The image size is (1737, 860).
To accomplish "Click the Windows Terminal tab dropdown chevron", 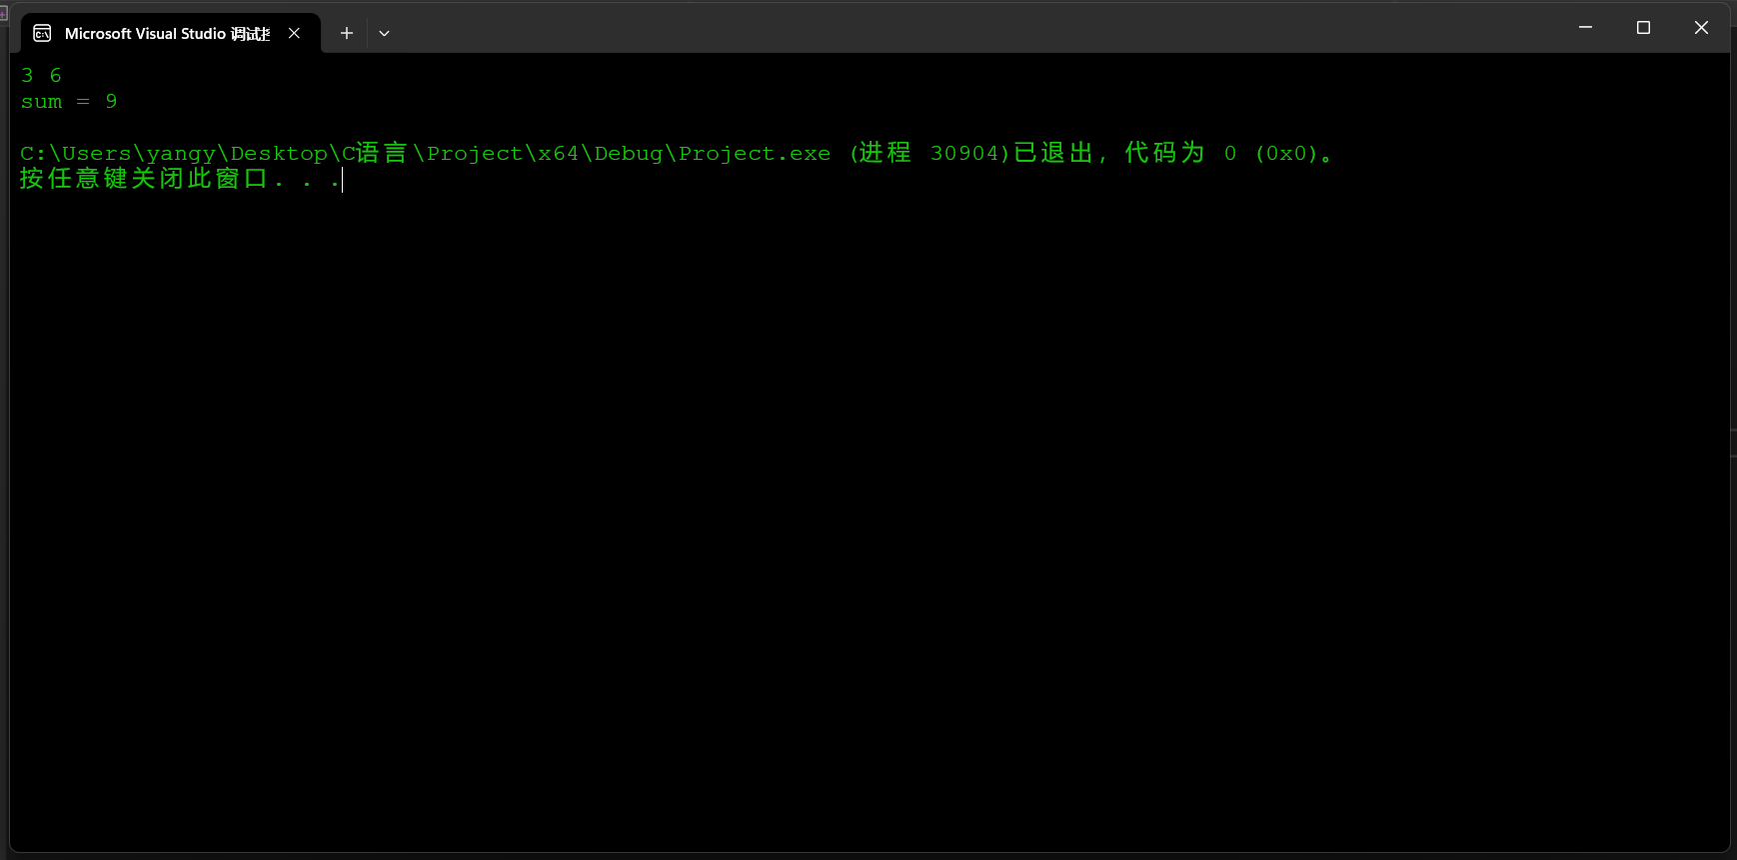I will tap(385, 33).
